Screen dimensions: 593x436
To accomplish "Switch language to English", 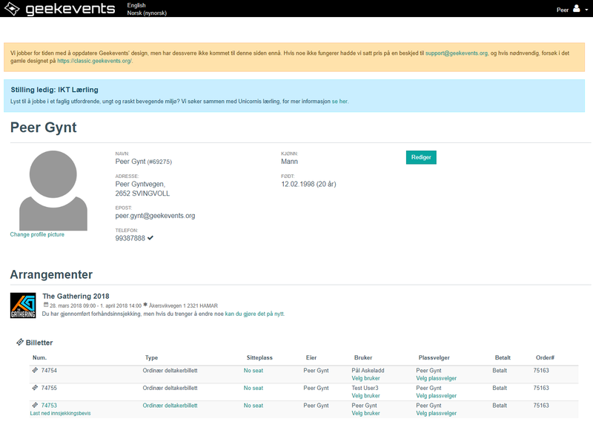I will (136, 5).
